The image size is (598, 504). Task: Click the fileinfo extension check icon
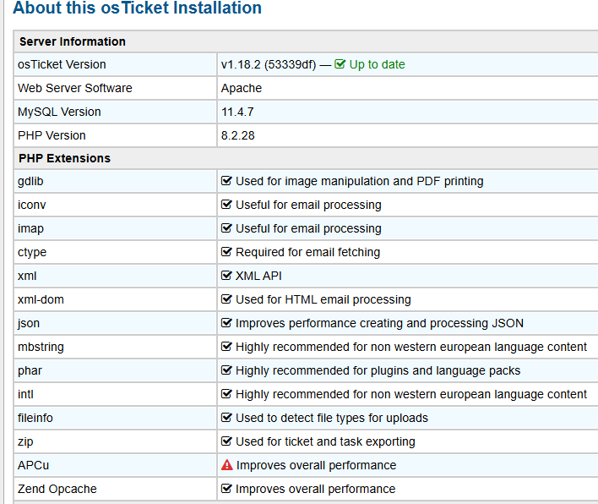[226, 418]
